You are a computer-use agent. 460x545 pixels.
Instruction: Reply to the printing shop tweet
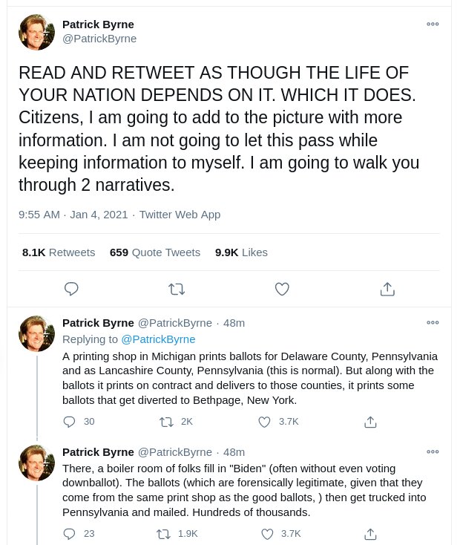(x=70, y=422)
